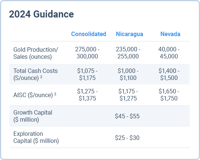Click Nevada AISC $1,650 - $1,750
The height and width of the screenshot is (160, 200).
169,95
